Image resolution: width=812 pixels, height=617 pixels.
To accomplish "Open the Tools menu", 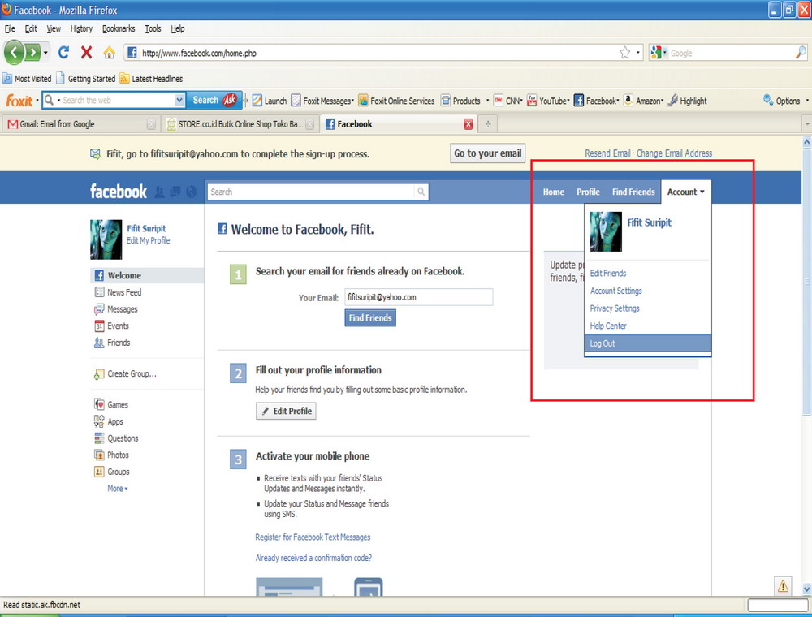I will click(153, 28).
